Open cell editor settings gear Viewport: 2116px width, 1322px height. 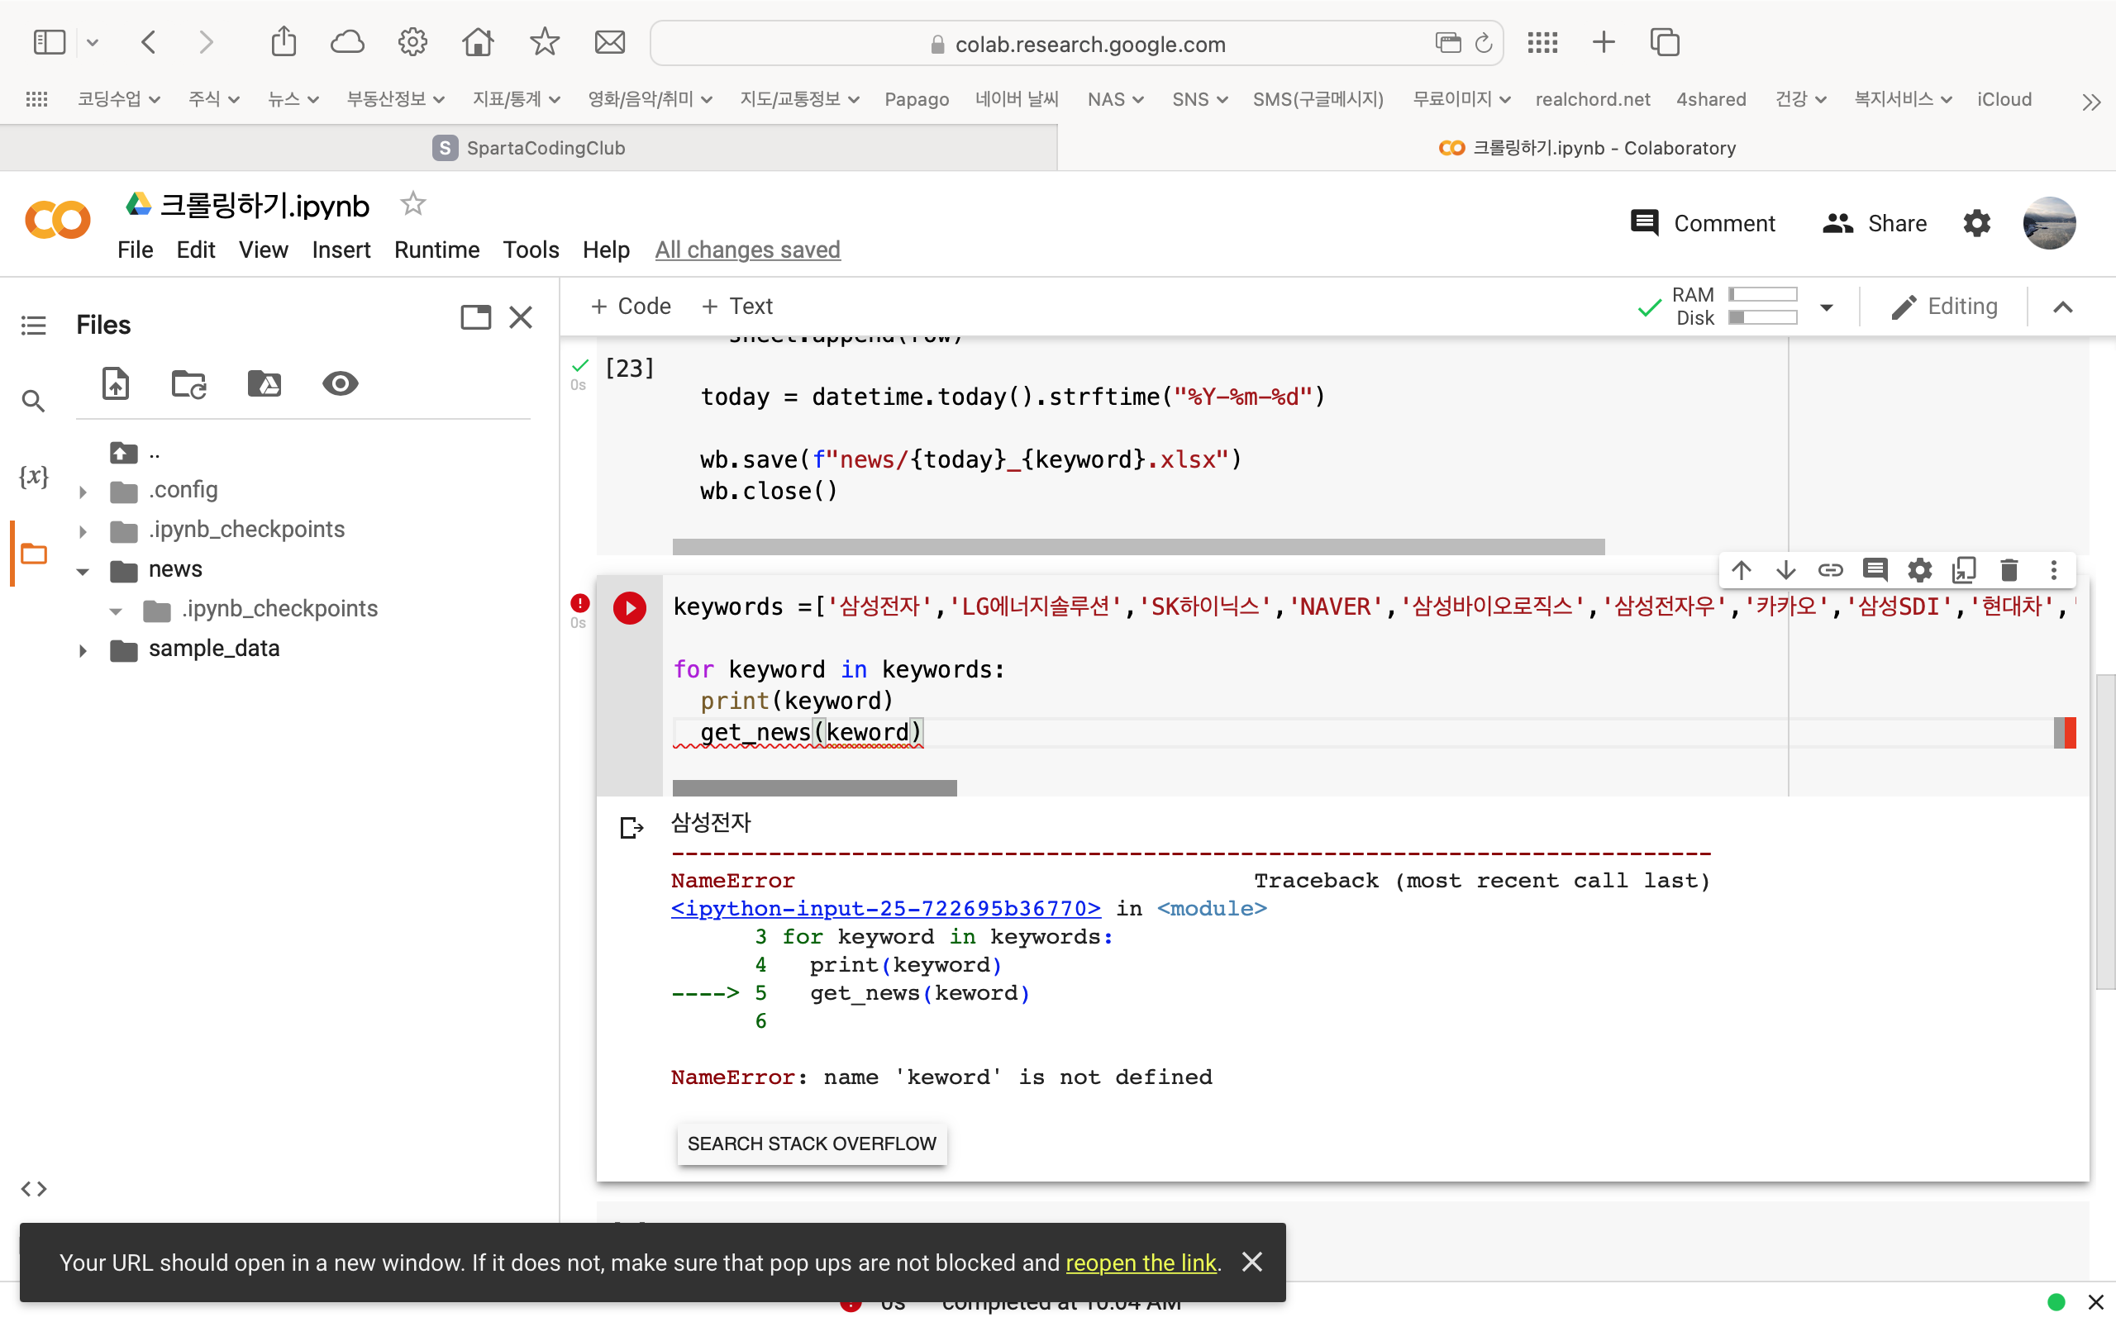[1919, 571]
